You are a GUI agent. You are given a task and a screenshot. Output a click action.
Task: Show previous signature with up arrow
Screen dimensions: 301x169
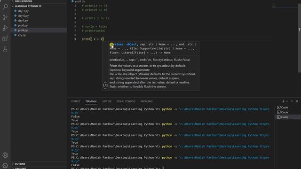tap(105, 82)
